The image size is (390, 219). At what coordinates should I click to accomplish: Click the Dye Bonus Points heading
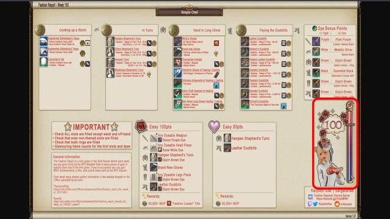click(x=332, y=29)
